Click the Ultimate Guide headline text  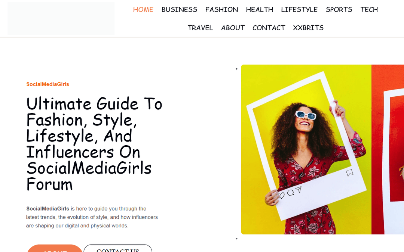click(x=94, y=144)
